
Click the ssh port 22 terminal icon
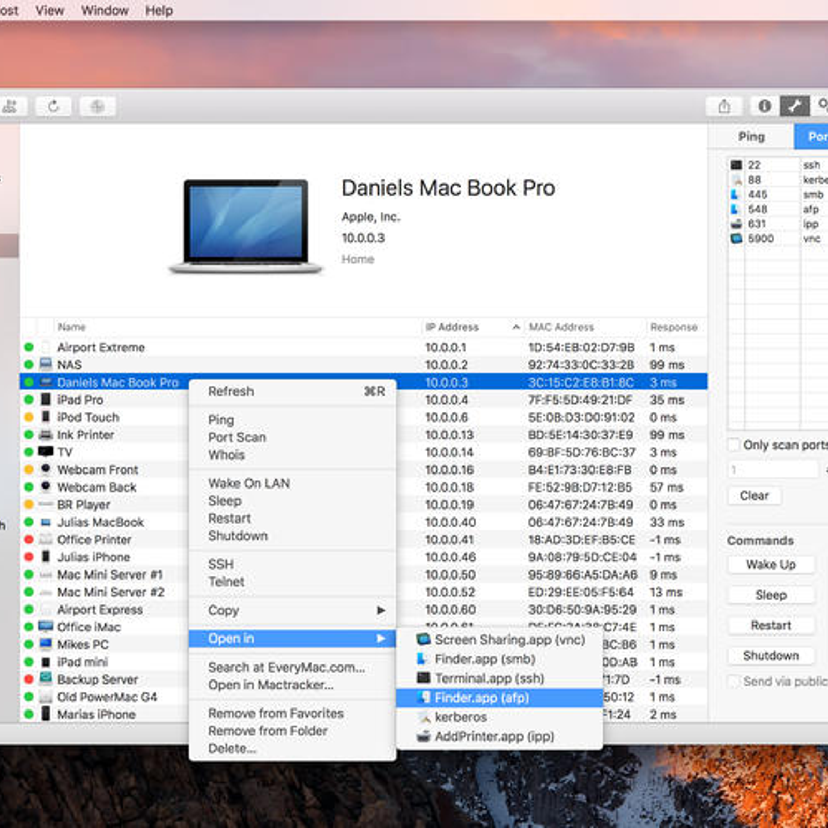pyautogui.click(x=736, y=165)
